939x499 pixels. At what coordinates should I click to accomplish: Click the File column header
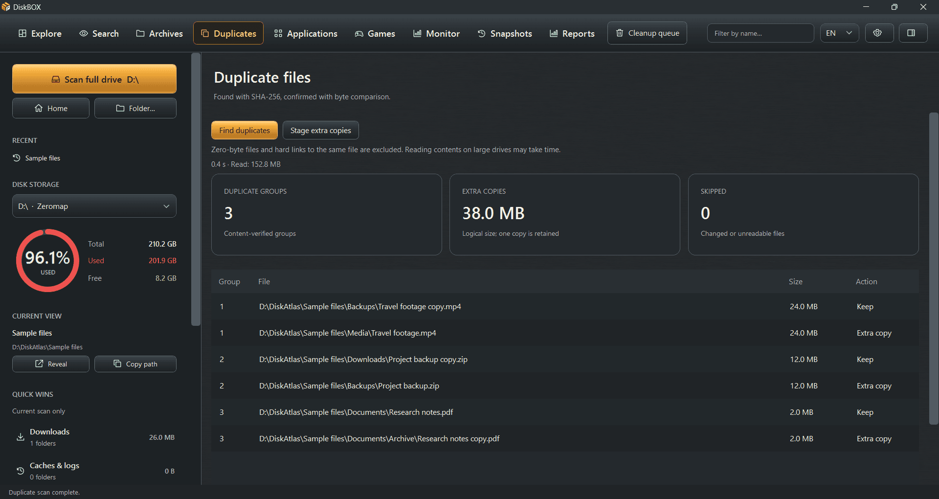tap(264, 282)
